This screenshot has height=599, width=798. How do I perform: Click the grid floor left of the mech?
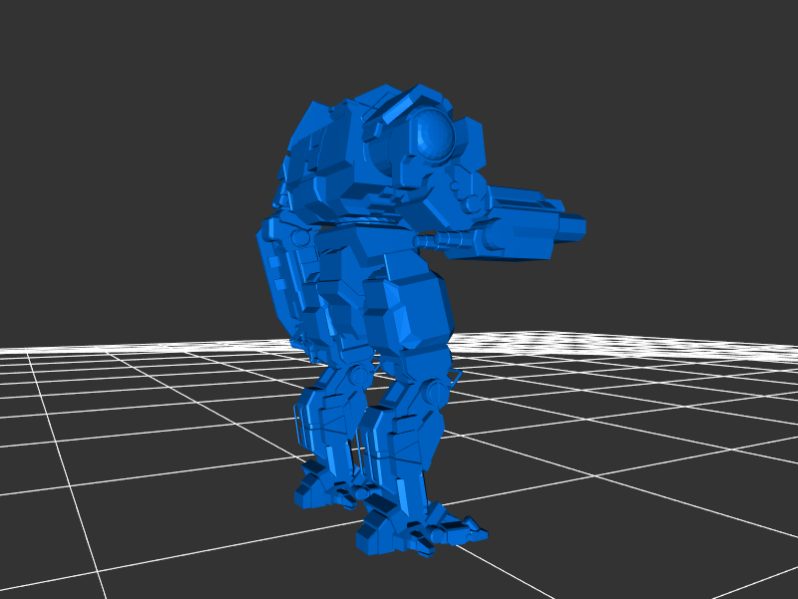(x=150, y=419)
